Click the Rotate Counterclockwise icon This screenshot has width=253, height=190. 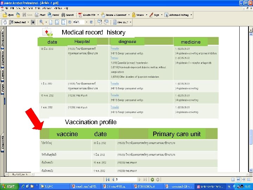[x=106, y=22]
